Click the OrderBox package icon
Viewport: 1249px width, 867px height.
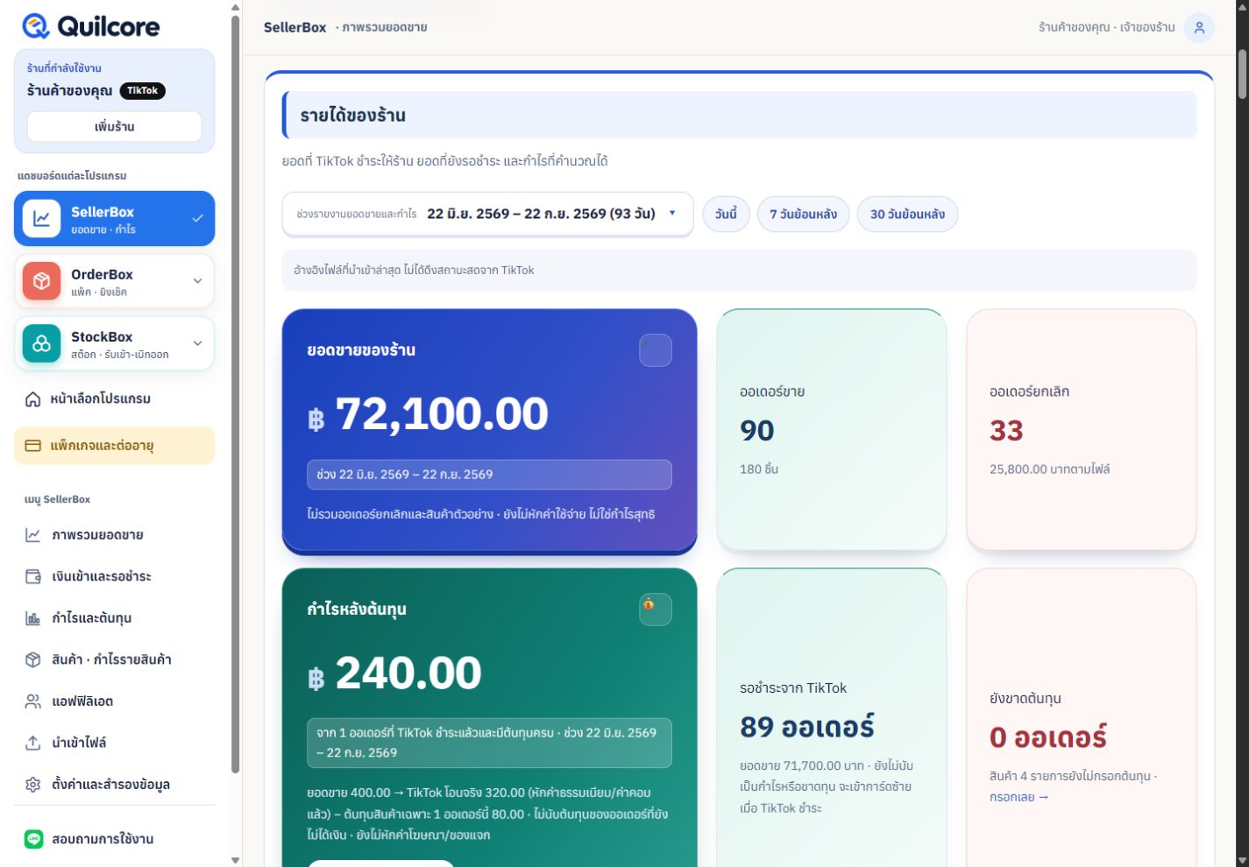point(41,281)
